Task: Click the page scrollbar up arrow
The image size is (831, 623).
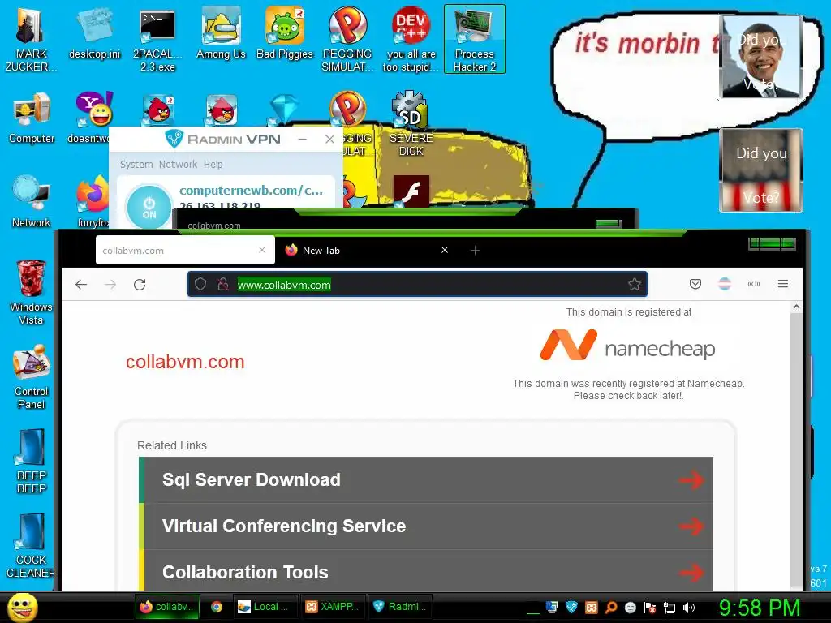Action: point(795,307)
